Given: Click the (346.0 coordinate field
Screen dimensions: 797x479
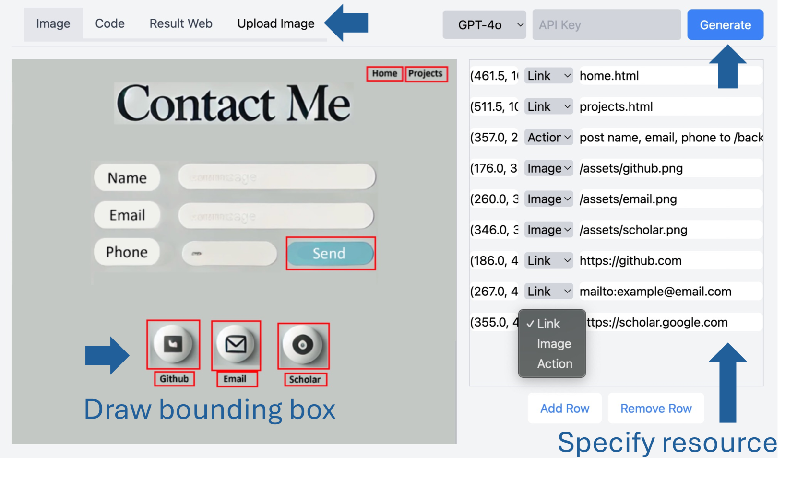Looking at the screenshot, I should [x=494, y=230].
